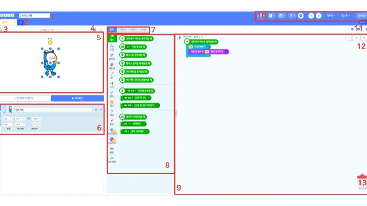Open signal dropdown in 신호를 받았을 때 block

coord(131,91)
